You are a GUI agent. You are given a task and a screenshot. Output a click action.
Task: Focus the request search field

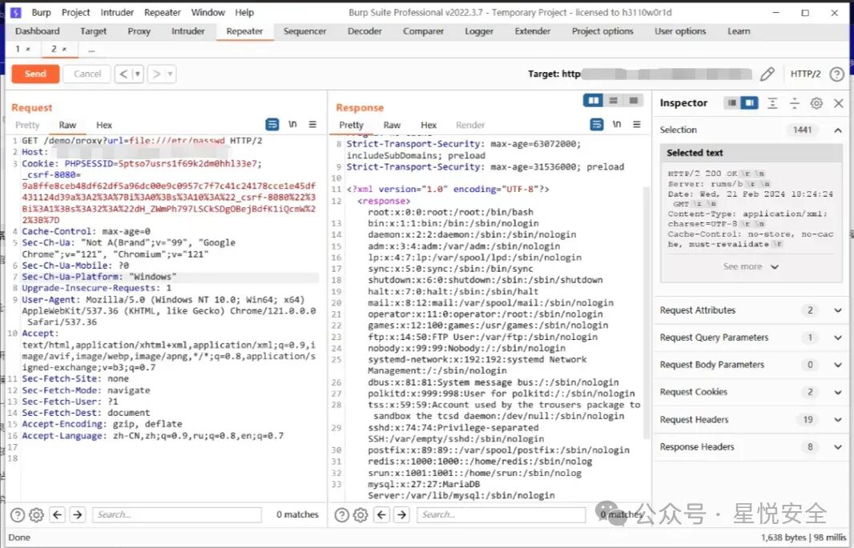click(x=177, y=514)
